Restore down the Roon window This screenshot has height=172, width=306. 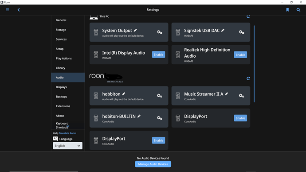click(291, 2)
